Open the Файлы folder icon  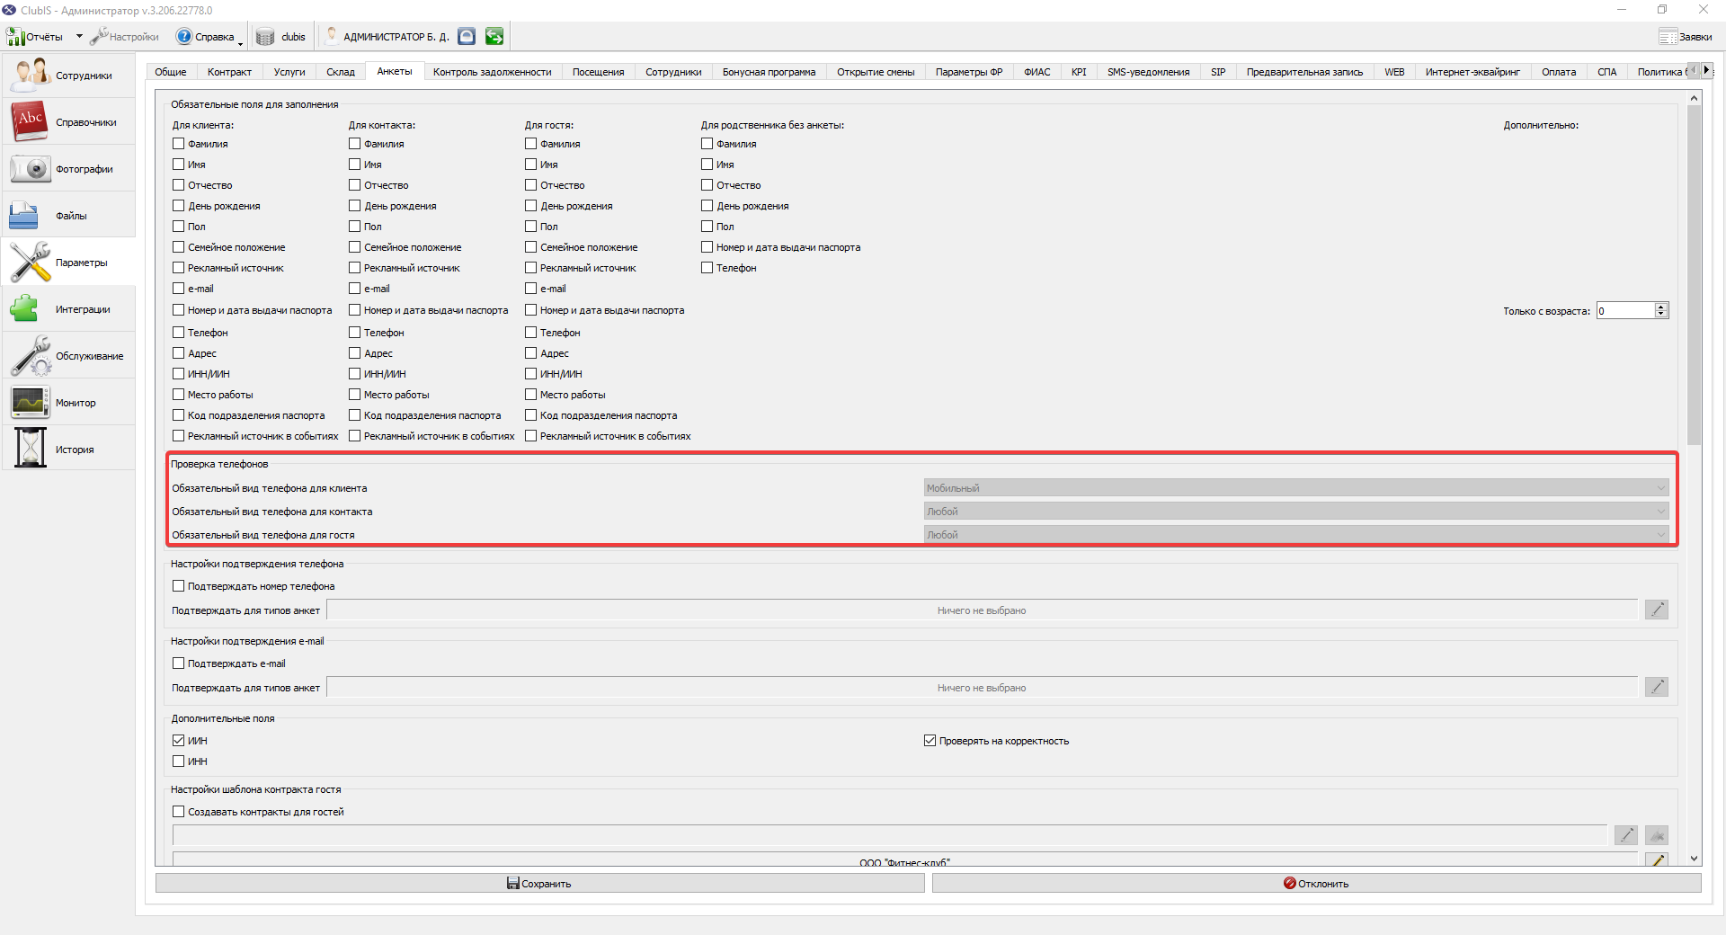pyautogui.click(x=23, y=215)
